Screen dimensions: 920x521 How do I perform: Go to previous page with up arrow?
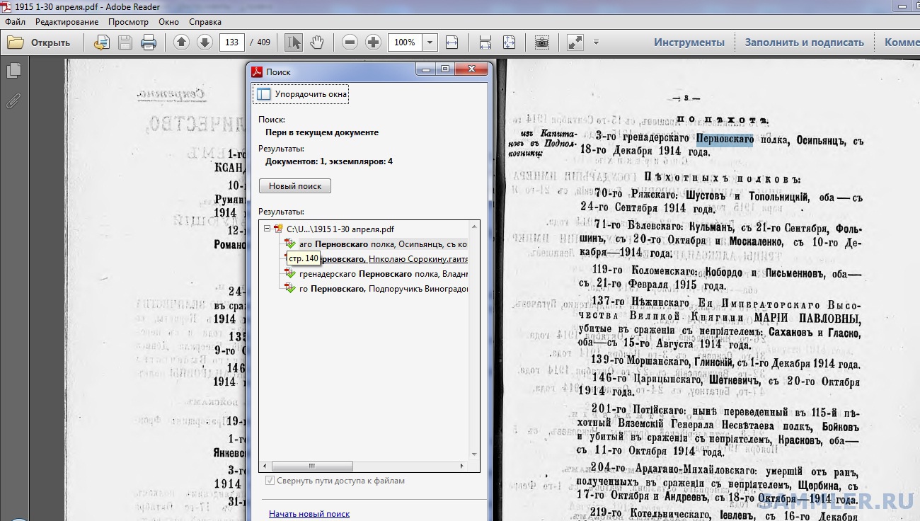coord(181,42)
